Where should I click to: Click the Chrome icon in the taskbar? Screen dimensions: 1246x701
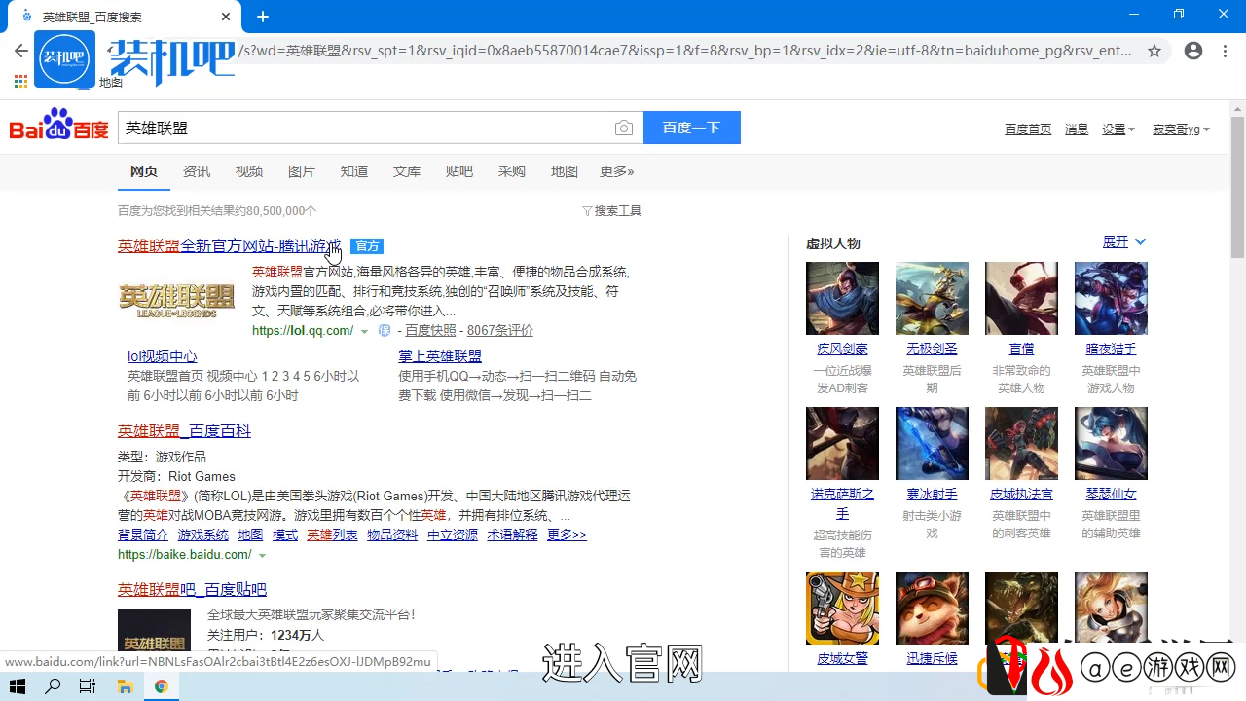pos(162,686)
